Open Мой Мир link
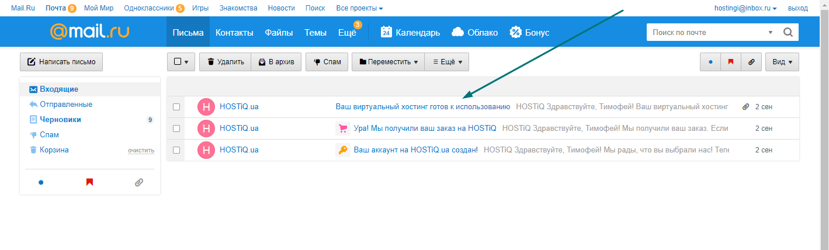829x250 pixels. 99,8
